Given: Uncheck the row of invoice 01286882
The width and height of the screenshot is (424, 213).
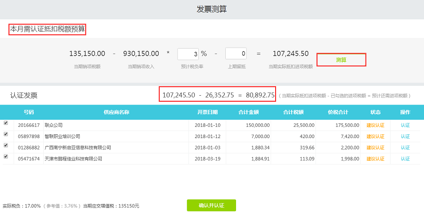Looking at the screenshot, I should click(x=6, y=145).
